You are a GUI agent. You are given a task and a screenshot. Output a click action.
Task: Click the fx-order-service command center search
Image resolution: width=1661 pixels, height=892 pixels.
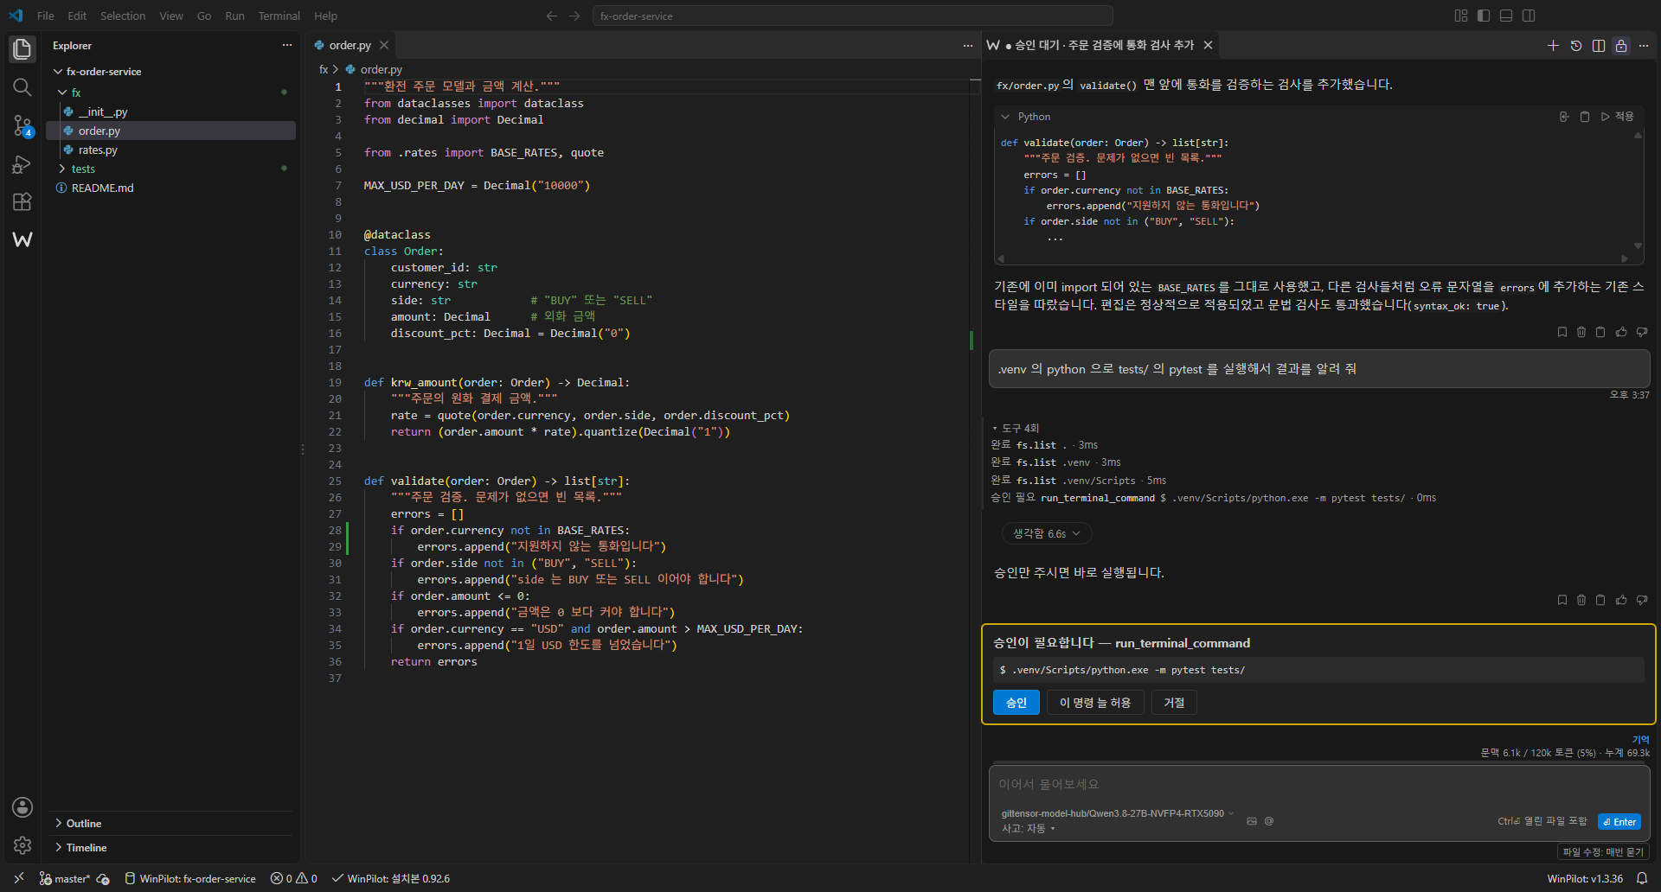click(852, 16)
